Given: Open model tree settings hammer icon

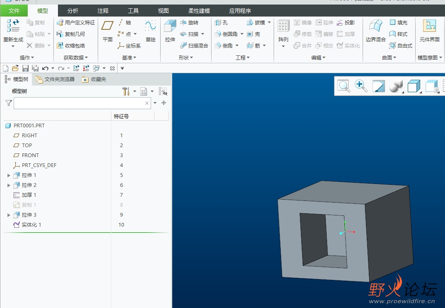Looking at the screenshot, I should pos(126,91).
